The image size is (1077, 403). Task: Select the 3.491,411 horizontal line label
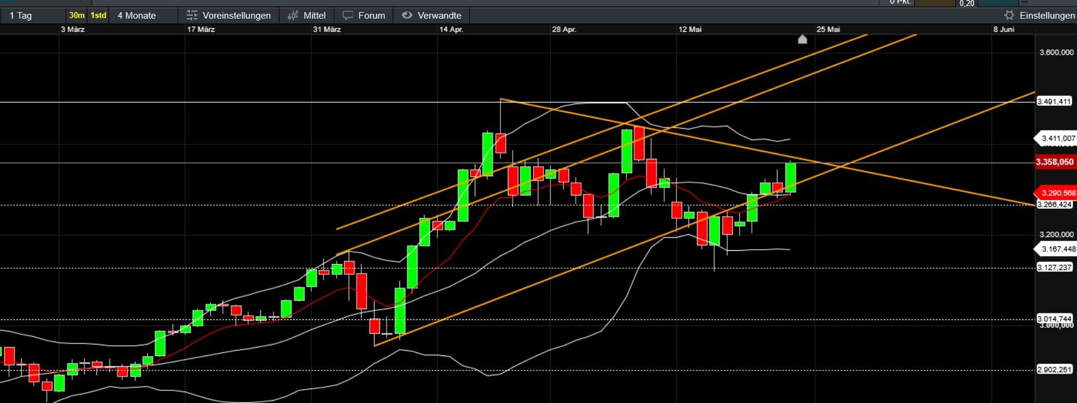1054,102
